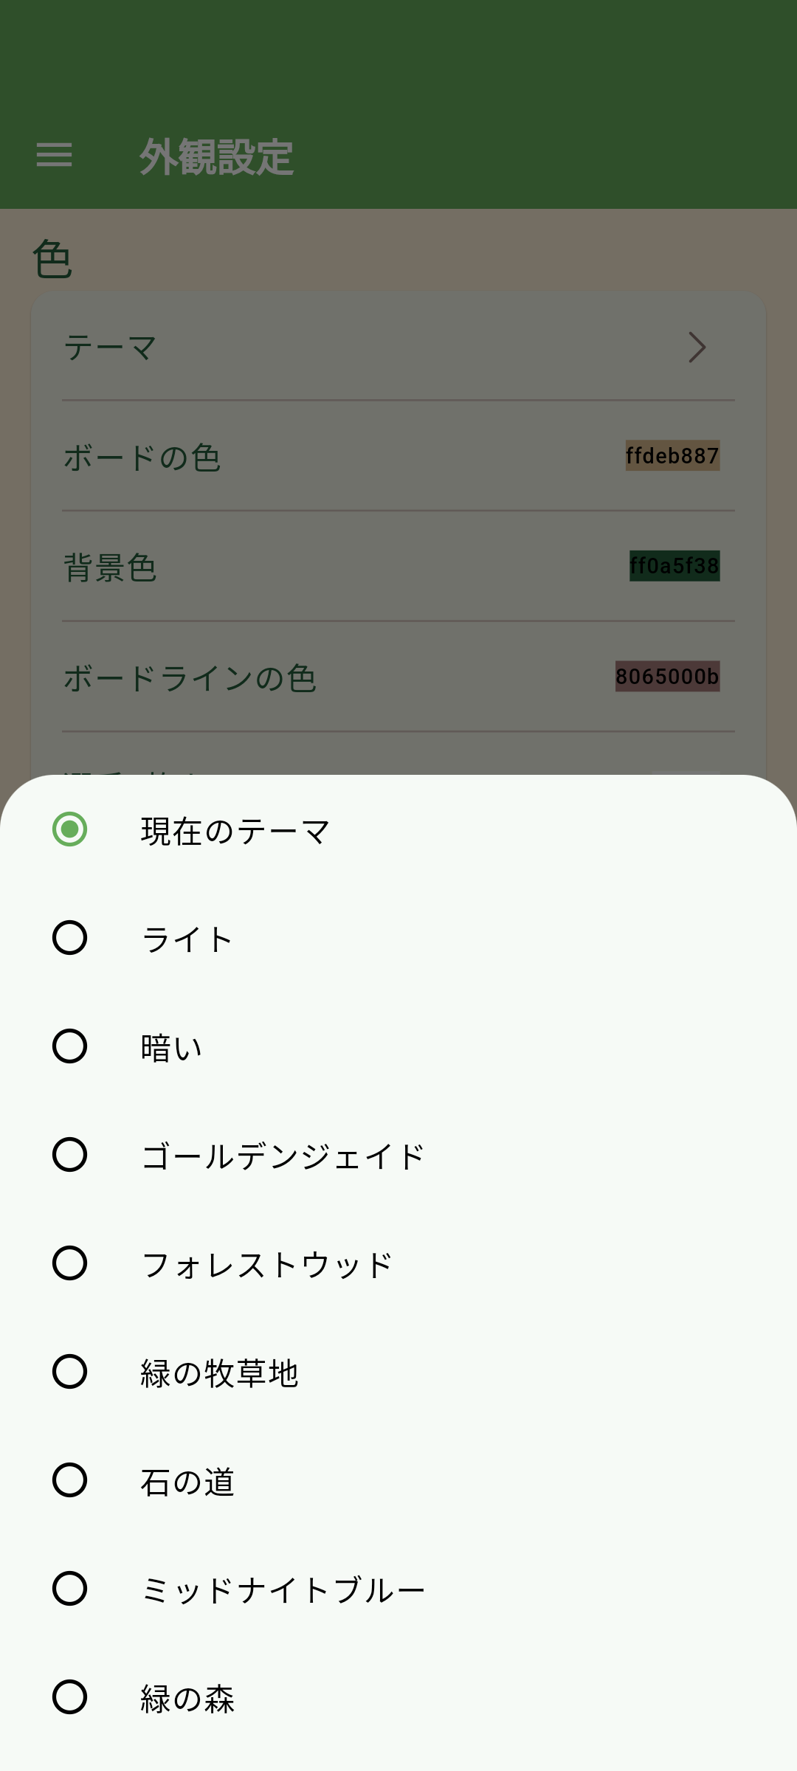Select the 現在のテーマ radio button
This screenshot has height=1771, width=797.
pyautogui.click(x=70, y=829)
